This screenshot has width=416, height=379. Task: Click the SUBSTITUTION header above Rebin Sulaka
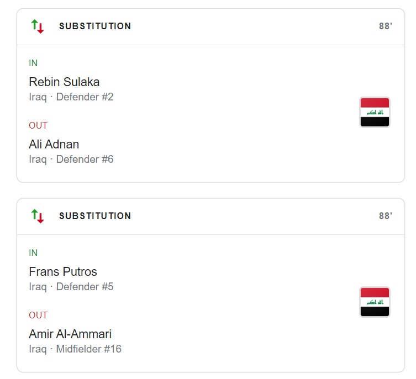[x=95, y=26]
